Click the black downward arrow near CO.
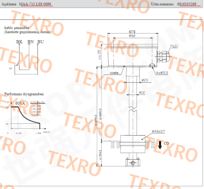 (160, 145)
